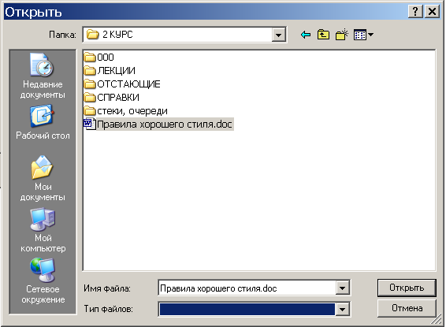
Task: Expand the Тип файлов dropdown arrow
Action: 342,309
